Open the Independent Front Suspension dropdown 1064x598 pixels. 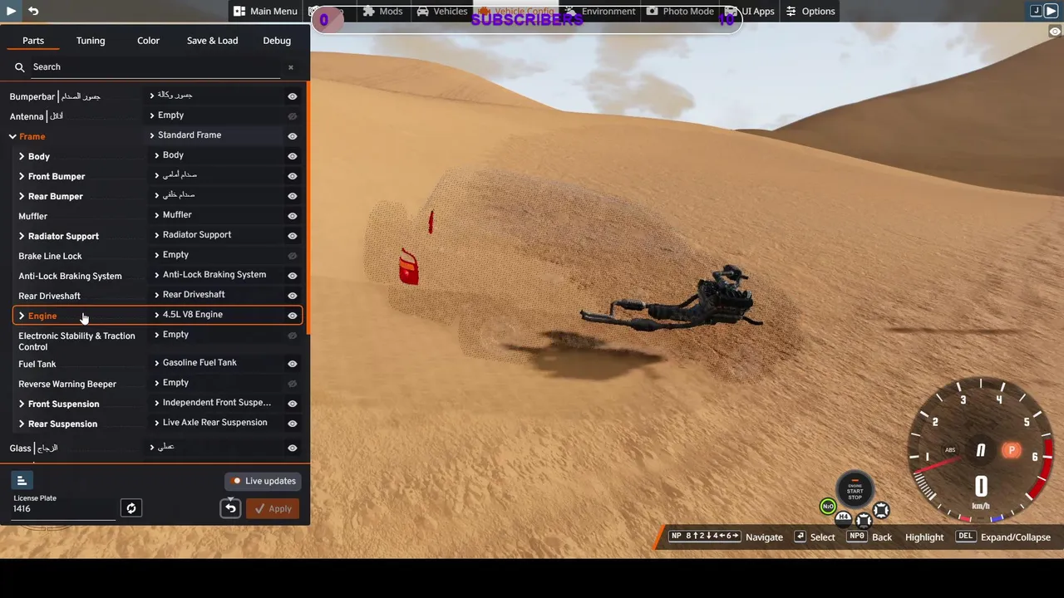click(x=218, y=403)
